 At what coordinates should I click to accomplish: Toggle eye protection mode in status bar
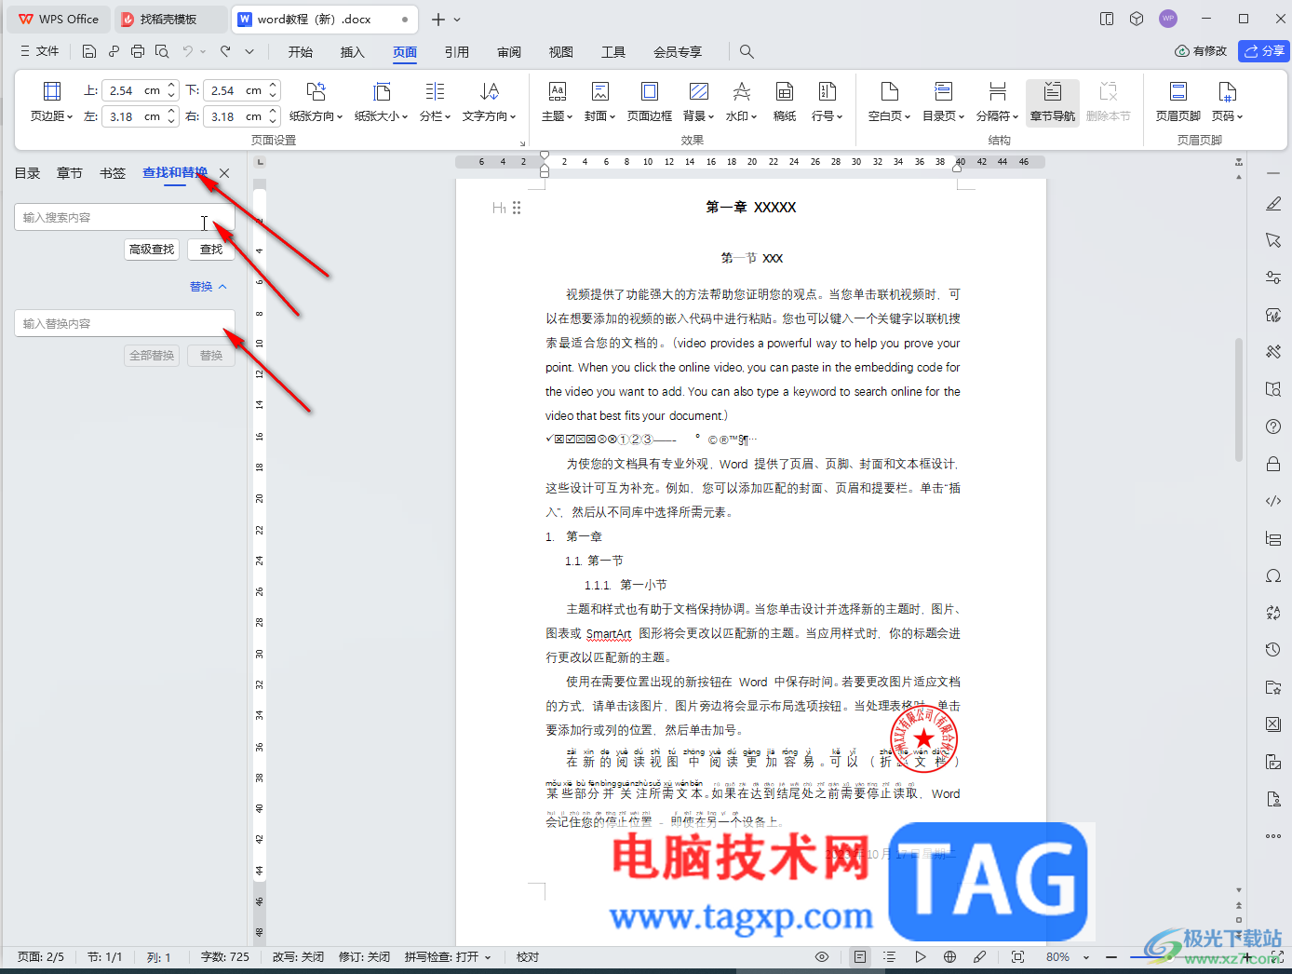(x=822, y=956)
